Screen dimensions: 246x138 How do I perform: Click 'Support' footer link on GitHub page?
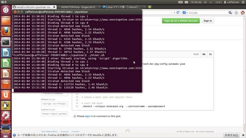tap(65, 132)
